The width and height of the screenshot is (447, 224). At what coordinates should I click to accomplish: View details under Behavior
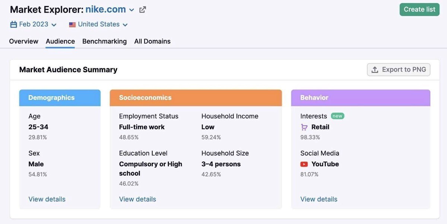pos(319,199)
